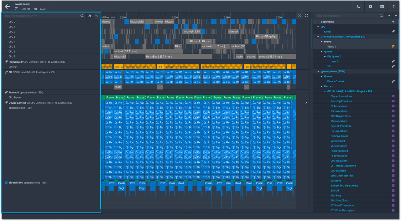401x221 pixels.
Task: Toggle the filter-by-selection icon next to Ab
Action: (x=97, y=15)
